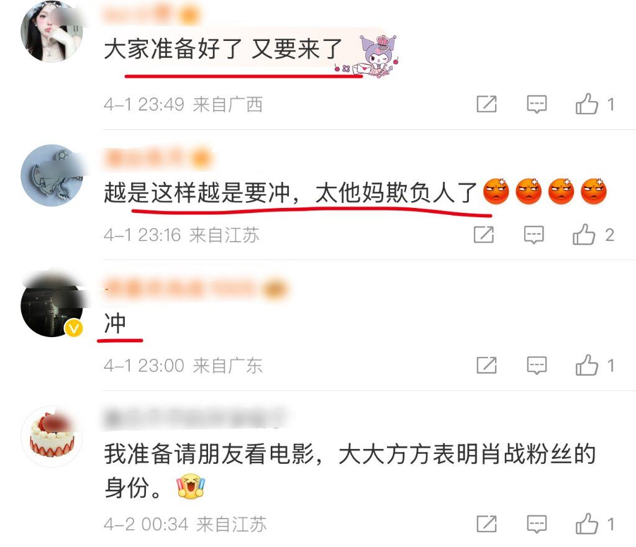This screenshot has width=636, height=547.
Task: Tap the yellow verified V badge
Action: (74, 328)
